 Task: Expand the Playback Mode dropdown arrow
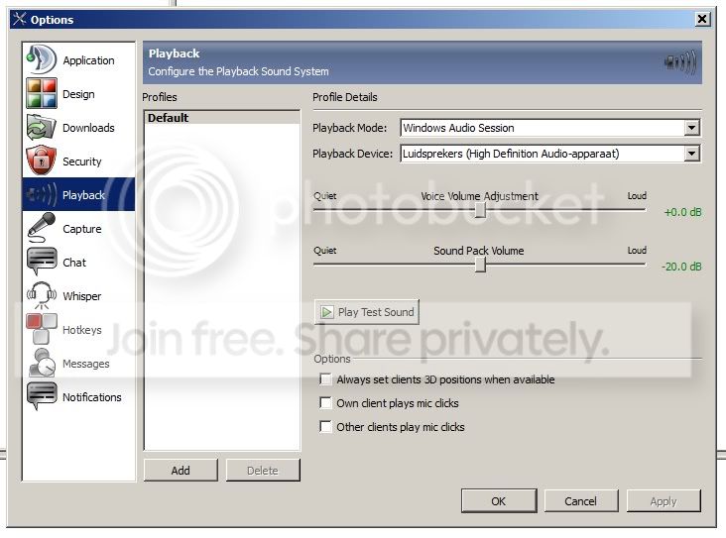(691, 128)
